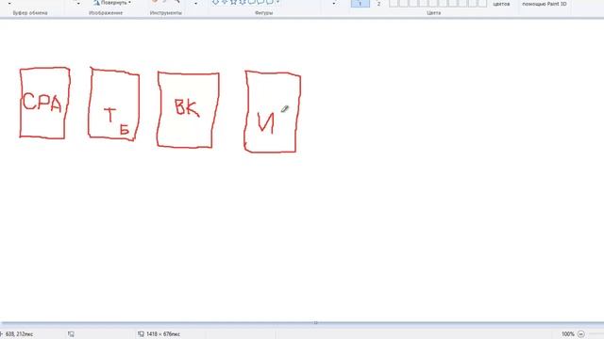Viewport: 604px width, 339px height.
Task: Open the selection dropdown arrow in Изображение
Action: coord(78,3)
